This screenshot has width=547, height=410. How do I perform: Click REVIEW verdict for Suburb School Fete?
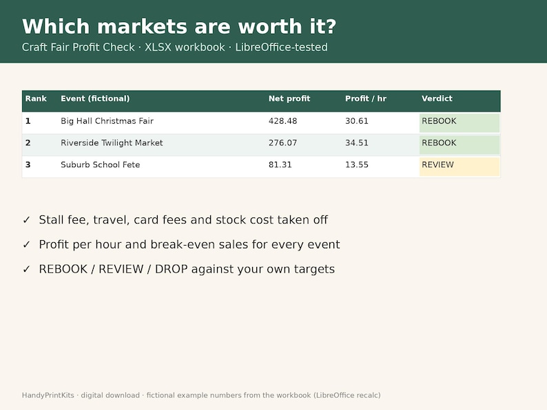[x=460, y=166]
